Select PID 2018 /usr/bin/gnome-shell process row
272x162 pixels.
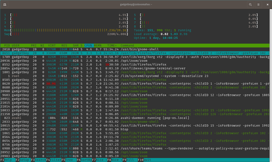[x=135, y=50]
